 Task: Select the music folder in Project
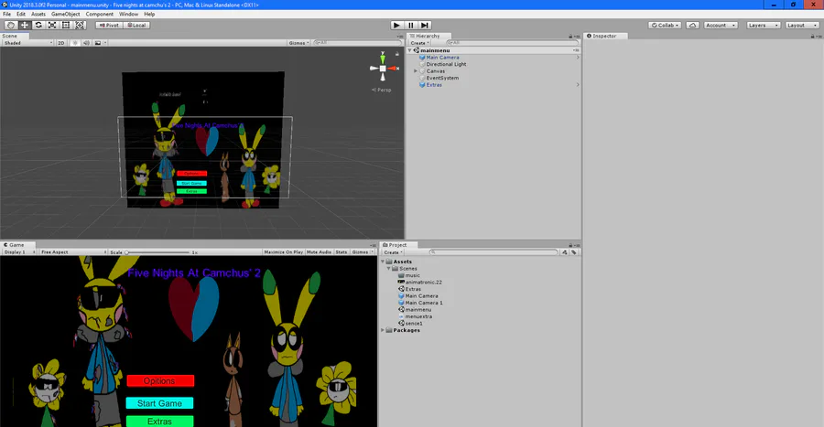[x=412, y=275]
